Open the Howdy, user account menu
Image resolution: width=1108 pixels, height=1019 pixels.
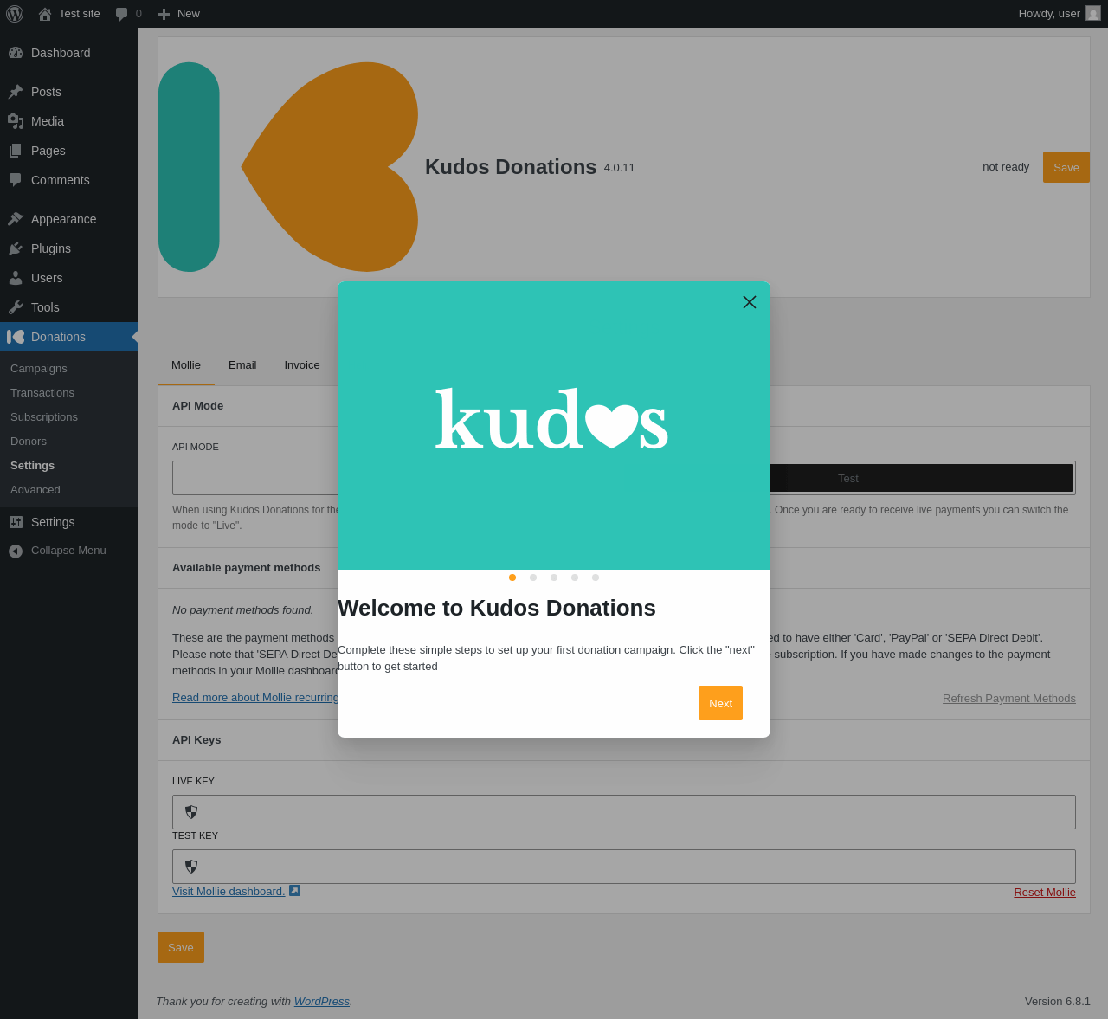point(1060,14)
